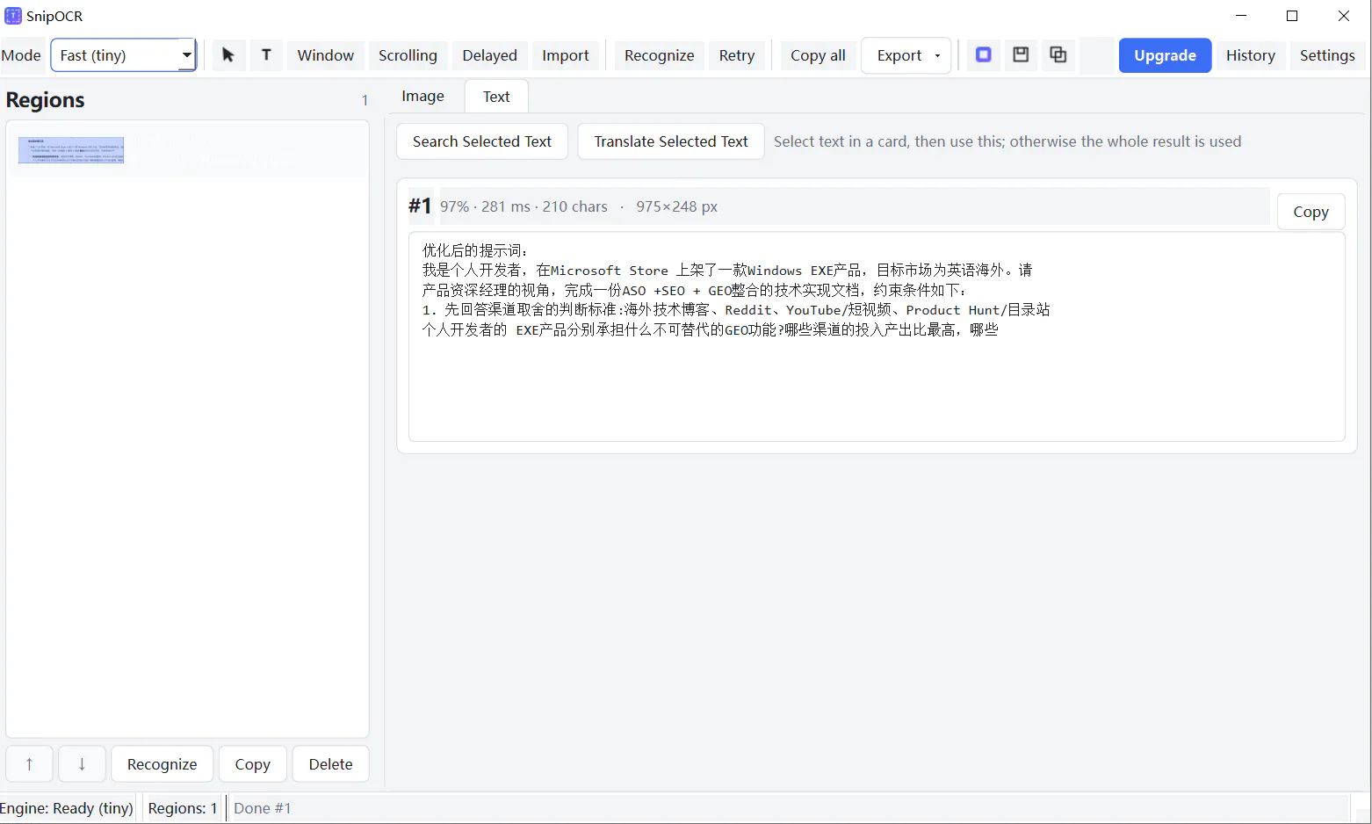This screenshot has width=1372, height=824.
Task: Click the "#1" card number label
Action: point(420,206)
